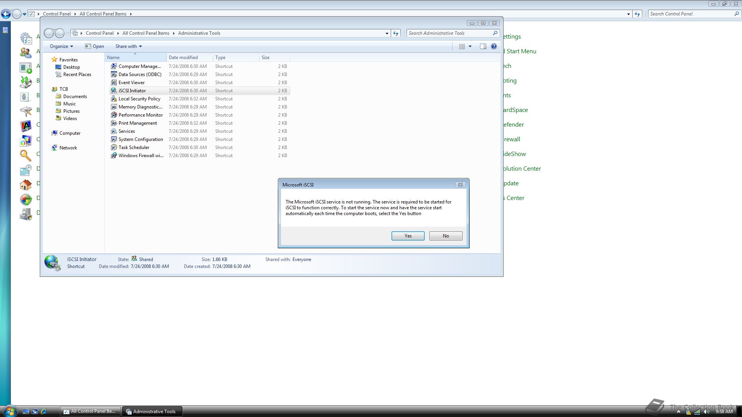The width and height of the screenshot is (742, 417).
Task: Click the Task Scheduler clock icon
Action: click(x=114, y=147)
